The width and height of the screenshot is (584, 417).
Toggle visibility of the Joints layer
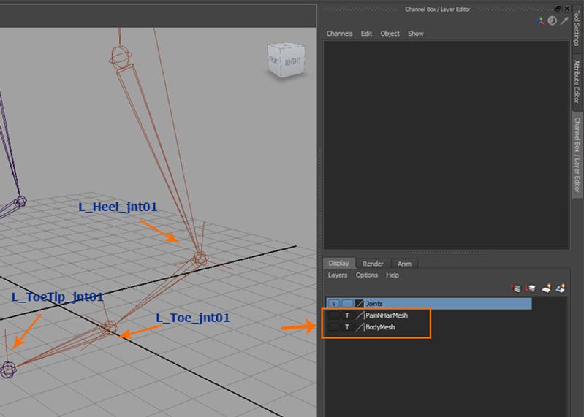[333, 303]
